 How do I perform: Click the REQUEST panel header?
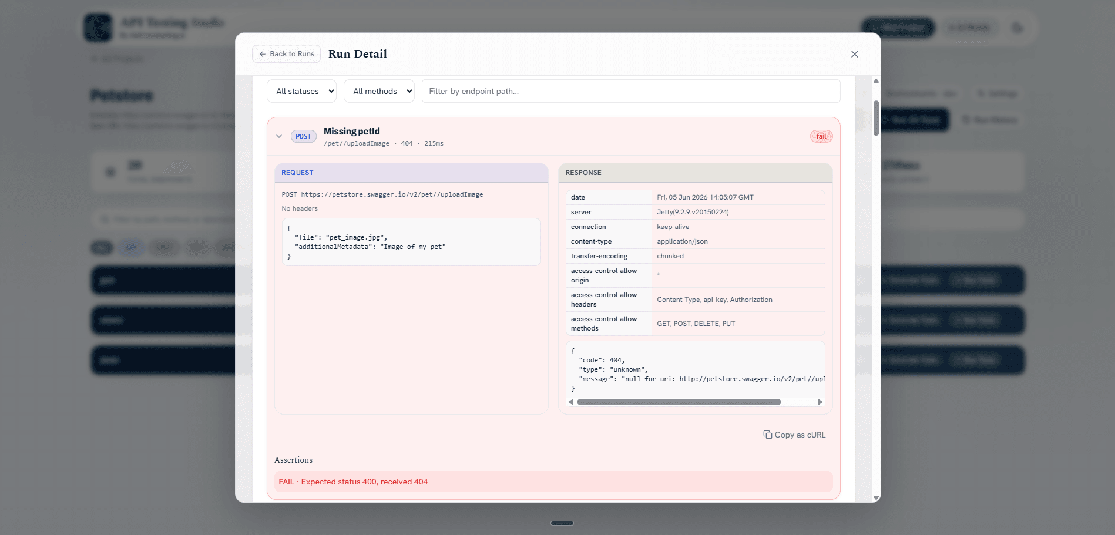[x=411, y=173]
